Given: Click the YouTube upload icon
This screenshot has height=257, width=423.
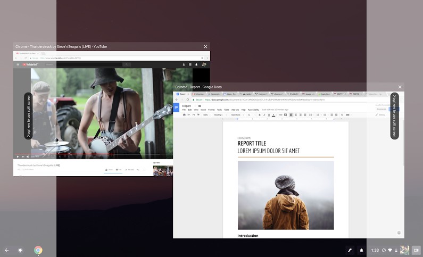Looking at the screenshot, I should (184, 64).
